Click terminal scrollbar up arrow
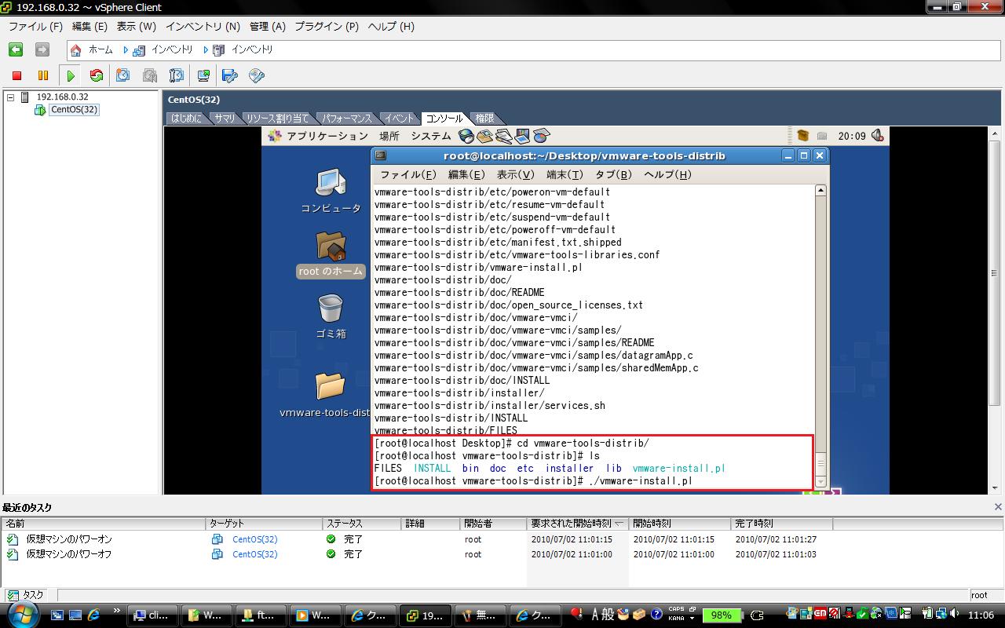The width and height of the screenshot is (1005, 628). tap(820, 191)
